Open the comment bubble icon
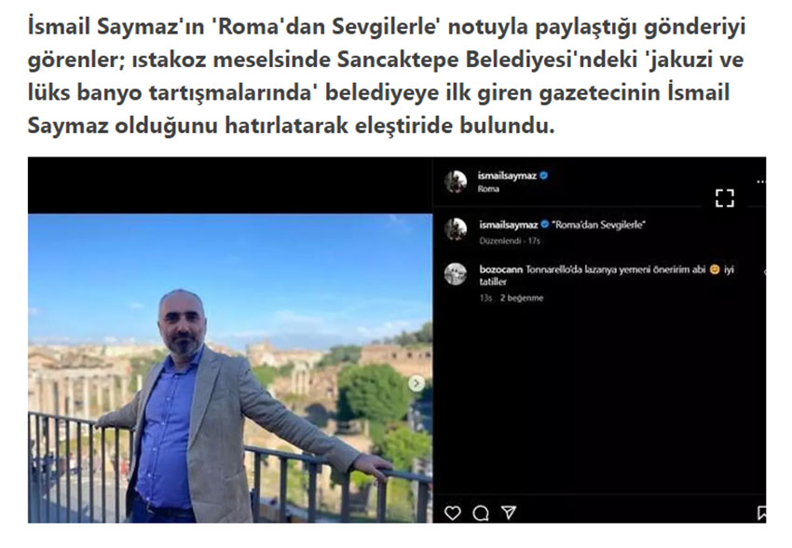This screenshot has width=792, height=548. point(481,514)
